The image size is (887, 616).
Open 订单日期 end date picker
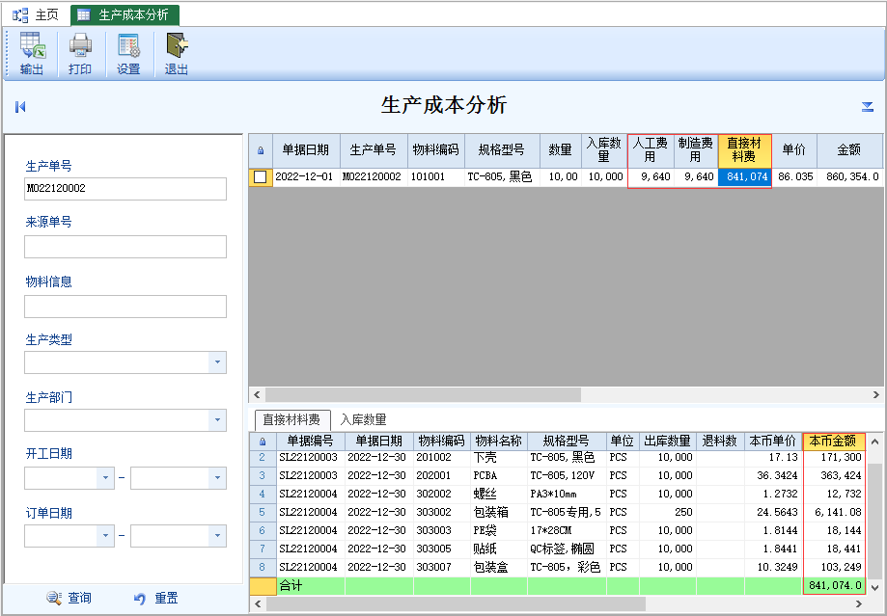pyautogui.click(x=217, y=536)
